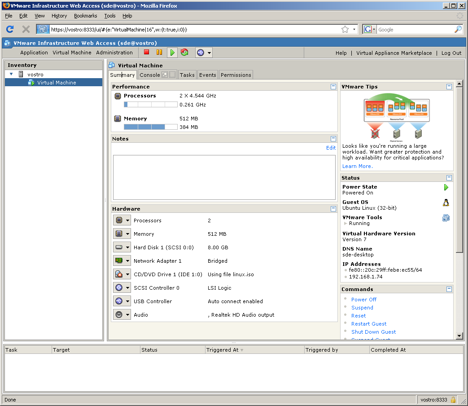The image size is (468, 406).
Task: Collapse the vostro host tree node
Action: pos(11,74)
